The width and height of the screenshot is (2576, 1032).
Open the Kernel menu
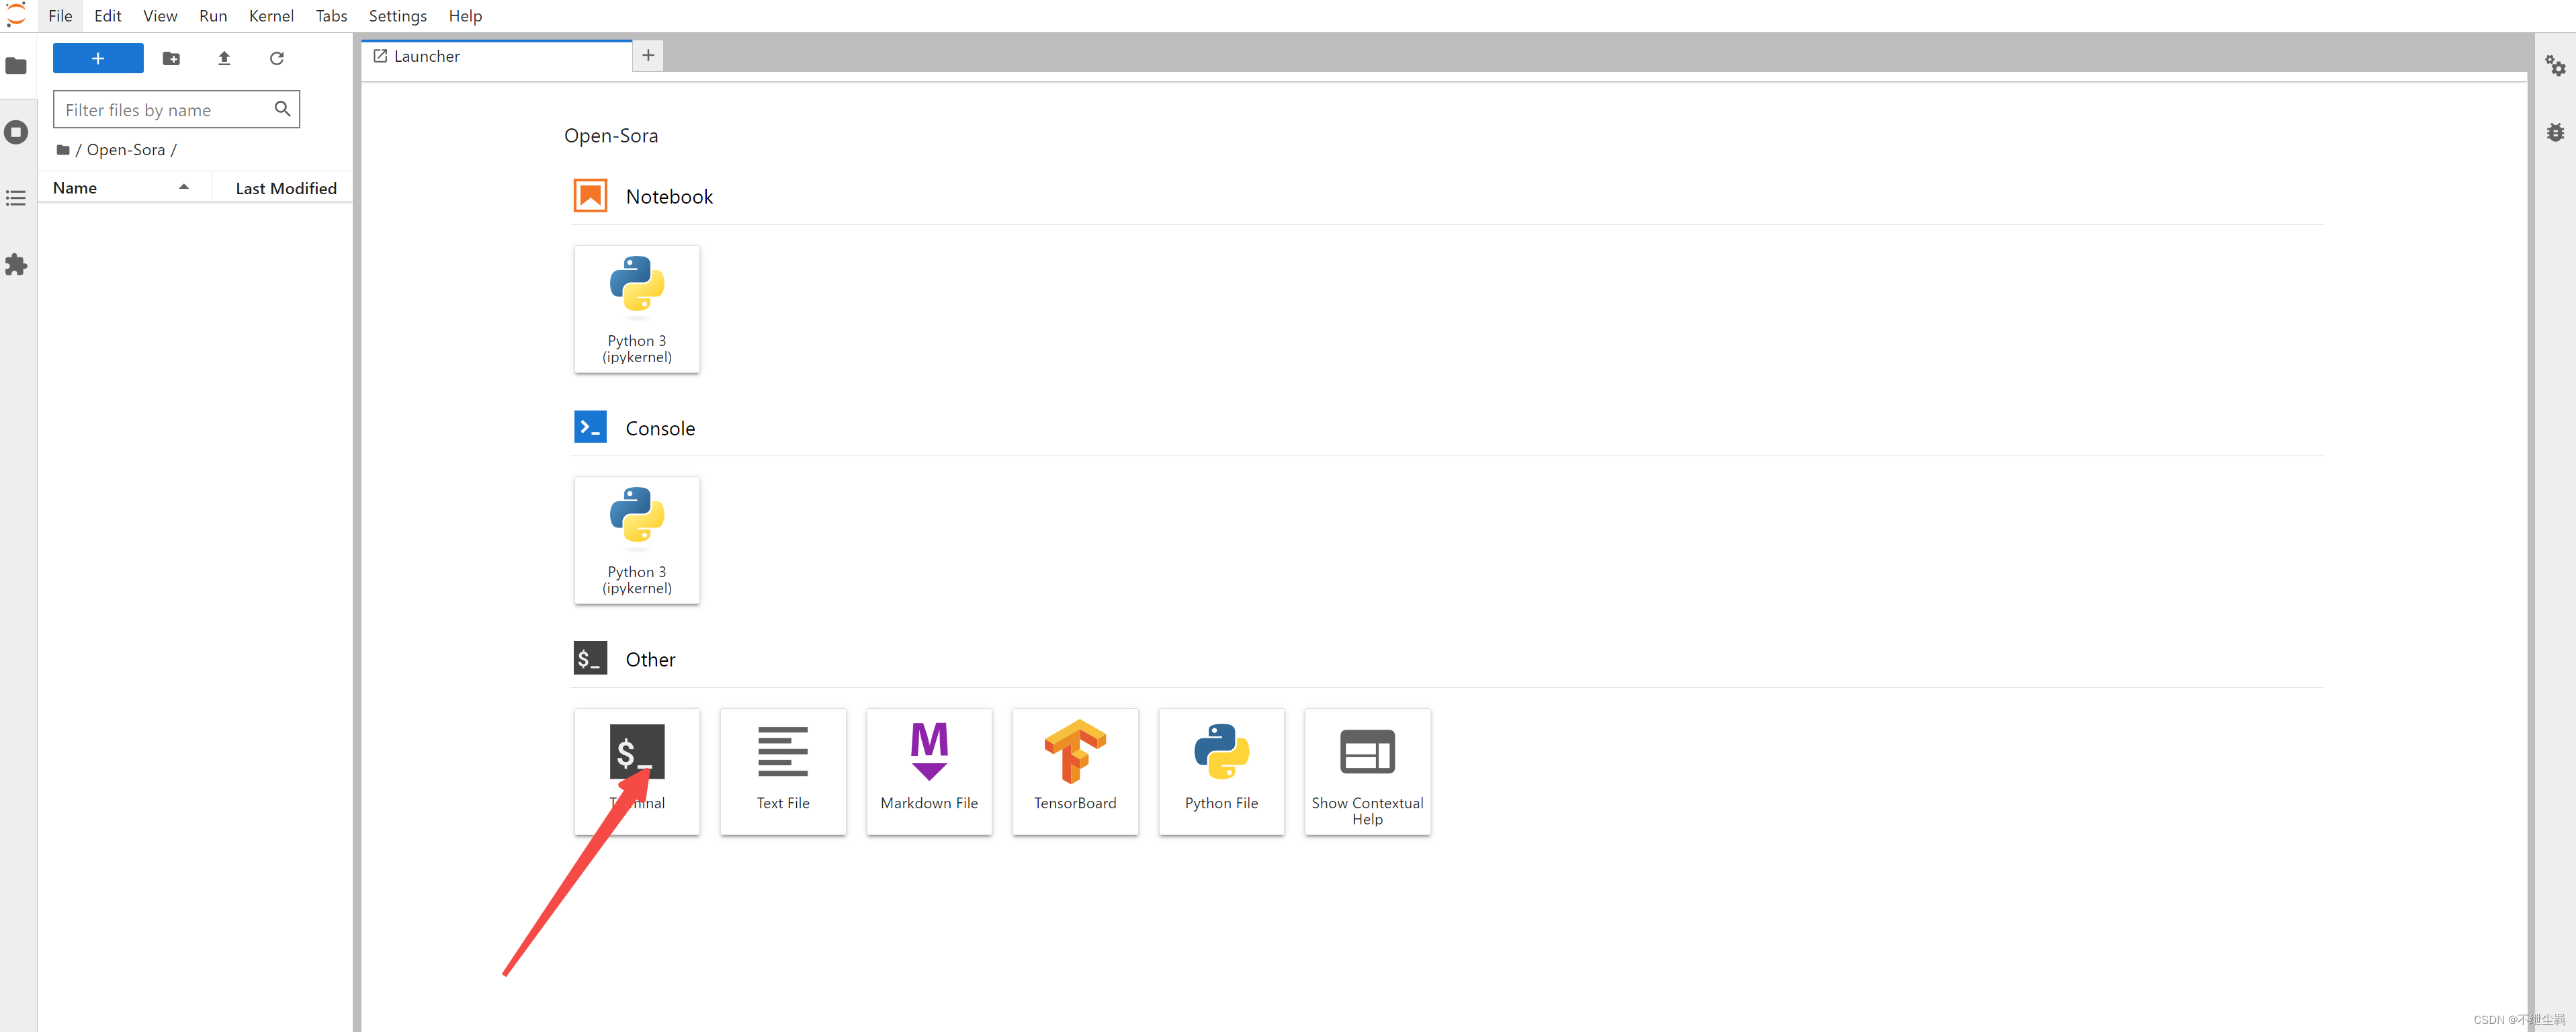coord(270,16)
